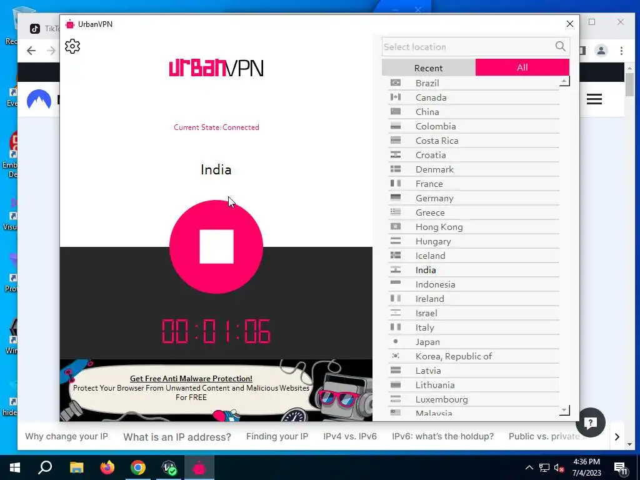
Task: Show hidden system tray icons
Action: 529,467
